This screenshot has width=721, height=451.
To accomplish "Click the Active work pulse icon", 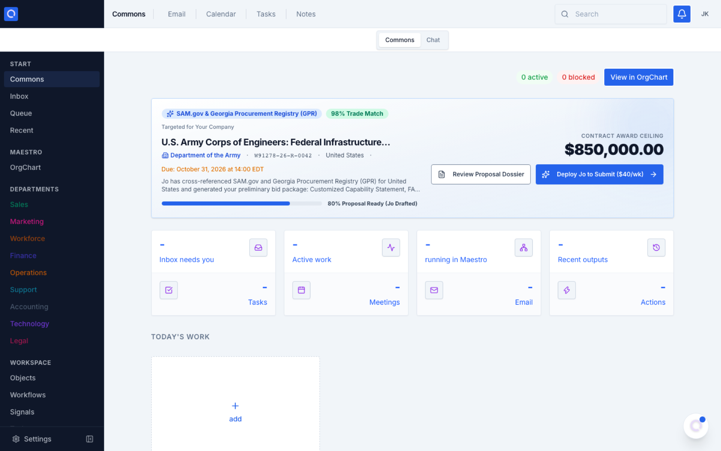I will point(391,248).
